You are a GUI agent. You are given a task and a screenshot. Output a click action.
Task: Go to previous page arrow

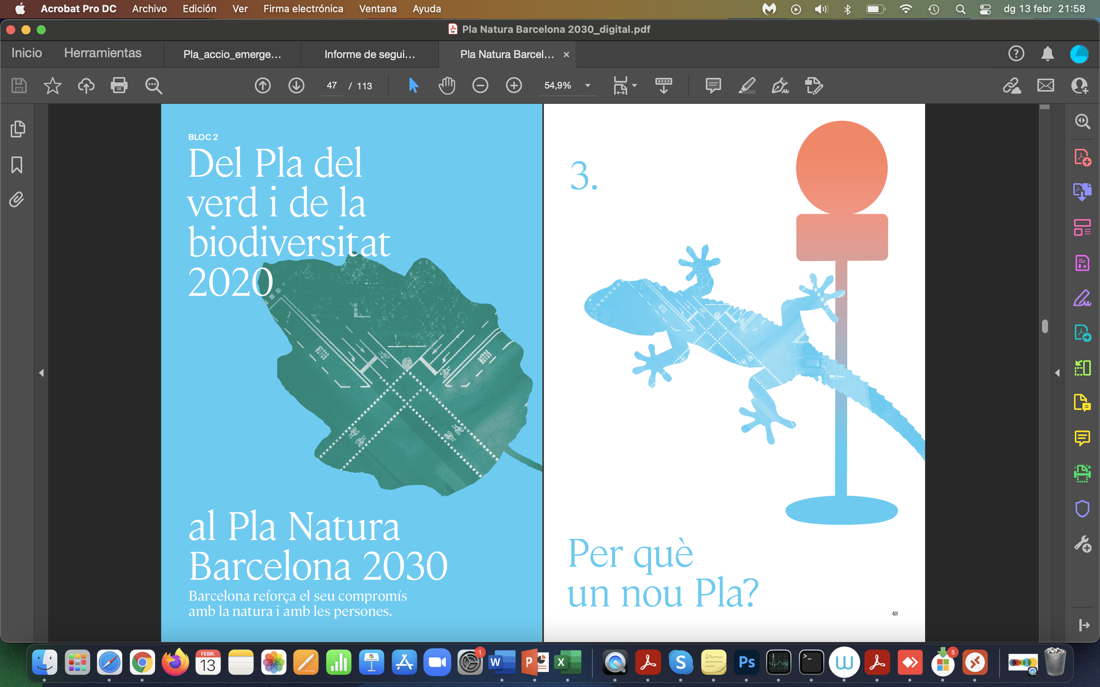[263, 85]
